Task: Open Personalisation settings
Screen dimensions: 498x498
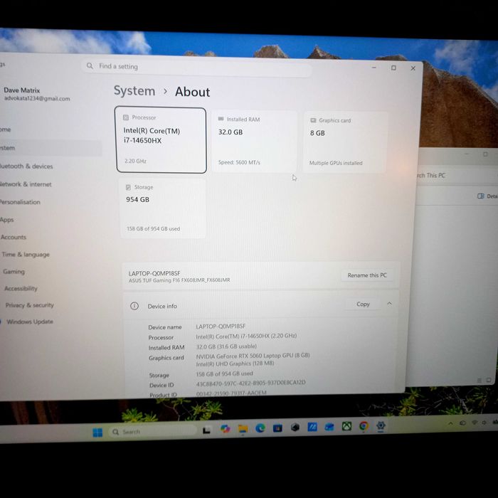Action: [20, 202]
